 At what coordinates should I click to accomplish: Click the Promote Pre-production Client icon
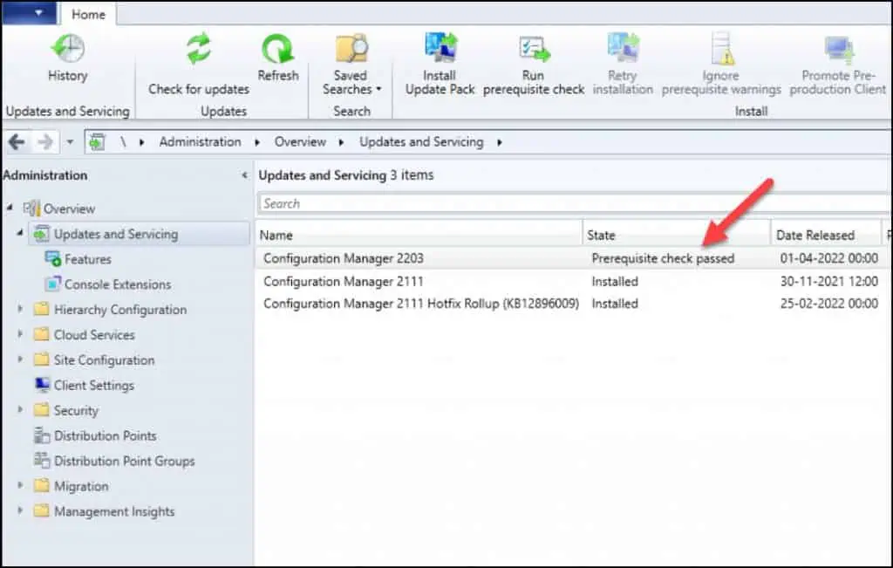pyautogui.click(x=838, y=50)
